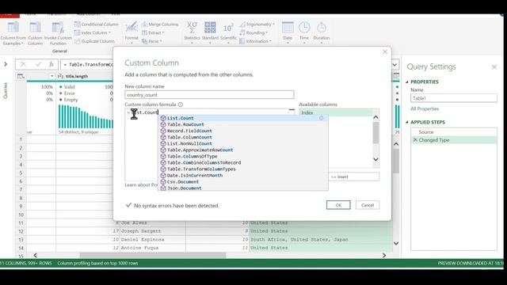Select the Source applied step
The image size is (507, 285).
[x=454, y=132]
